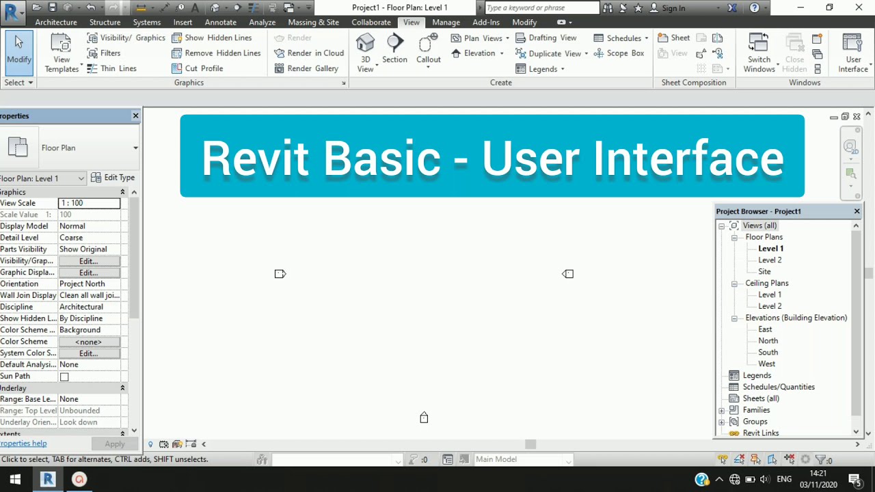Open the Help question mark icon
The height and width of the screenshot is (492, 875).
[x=754, y=8]
